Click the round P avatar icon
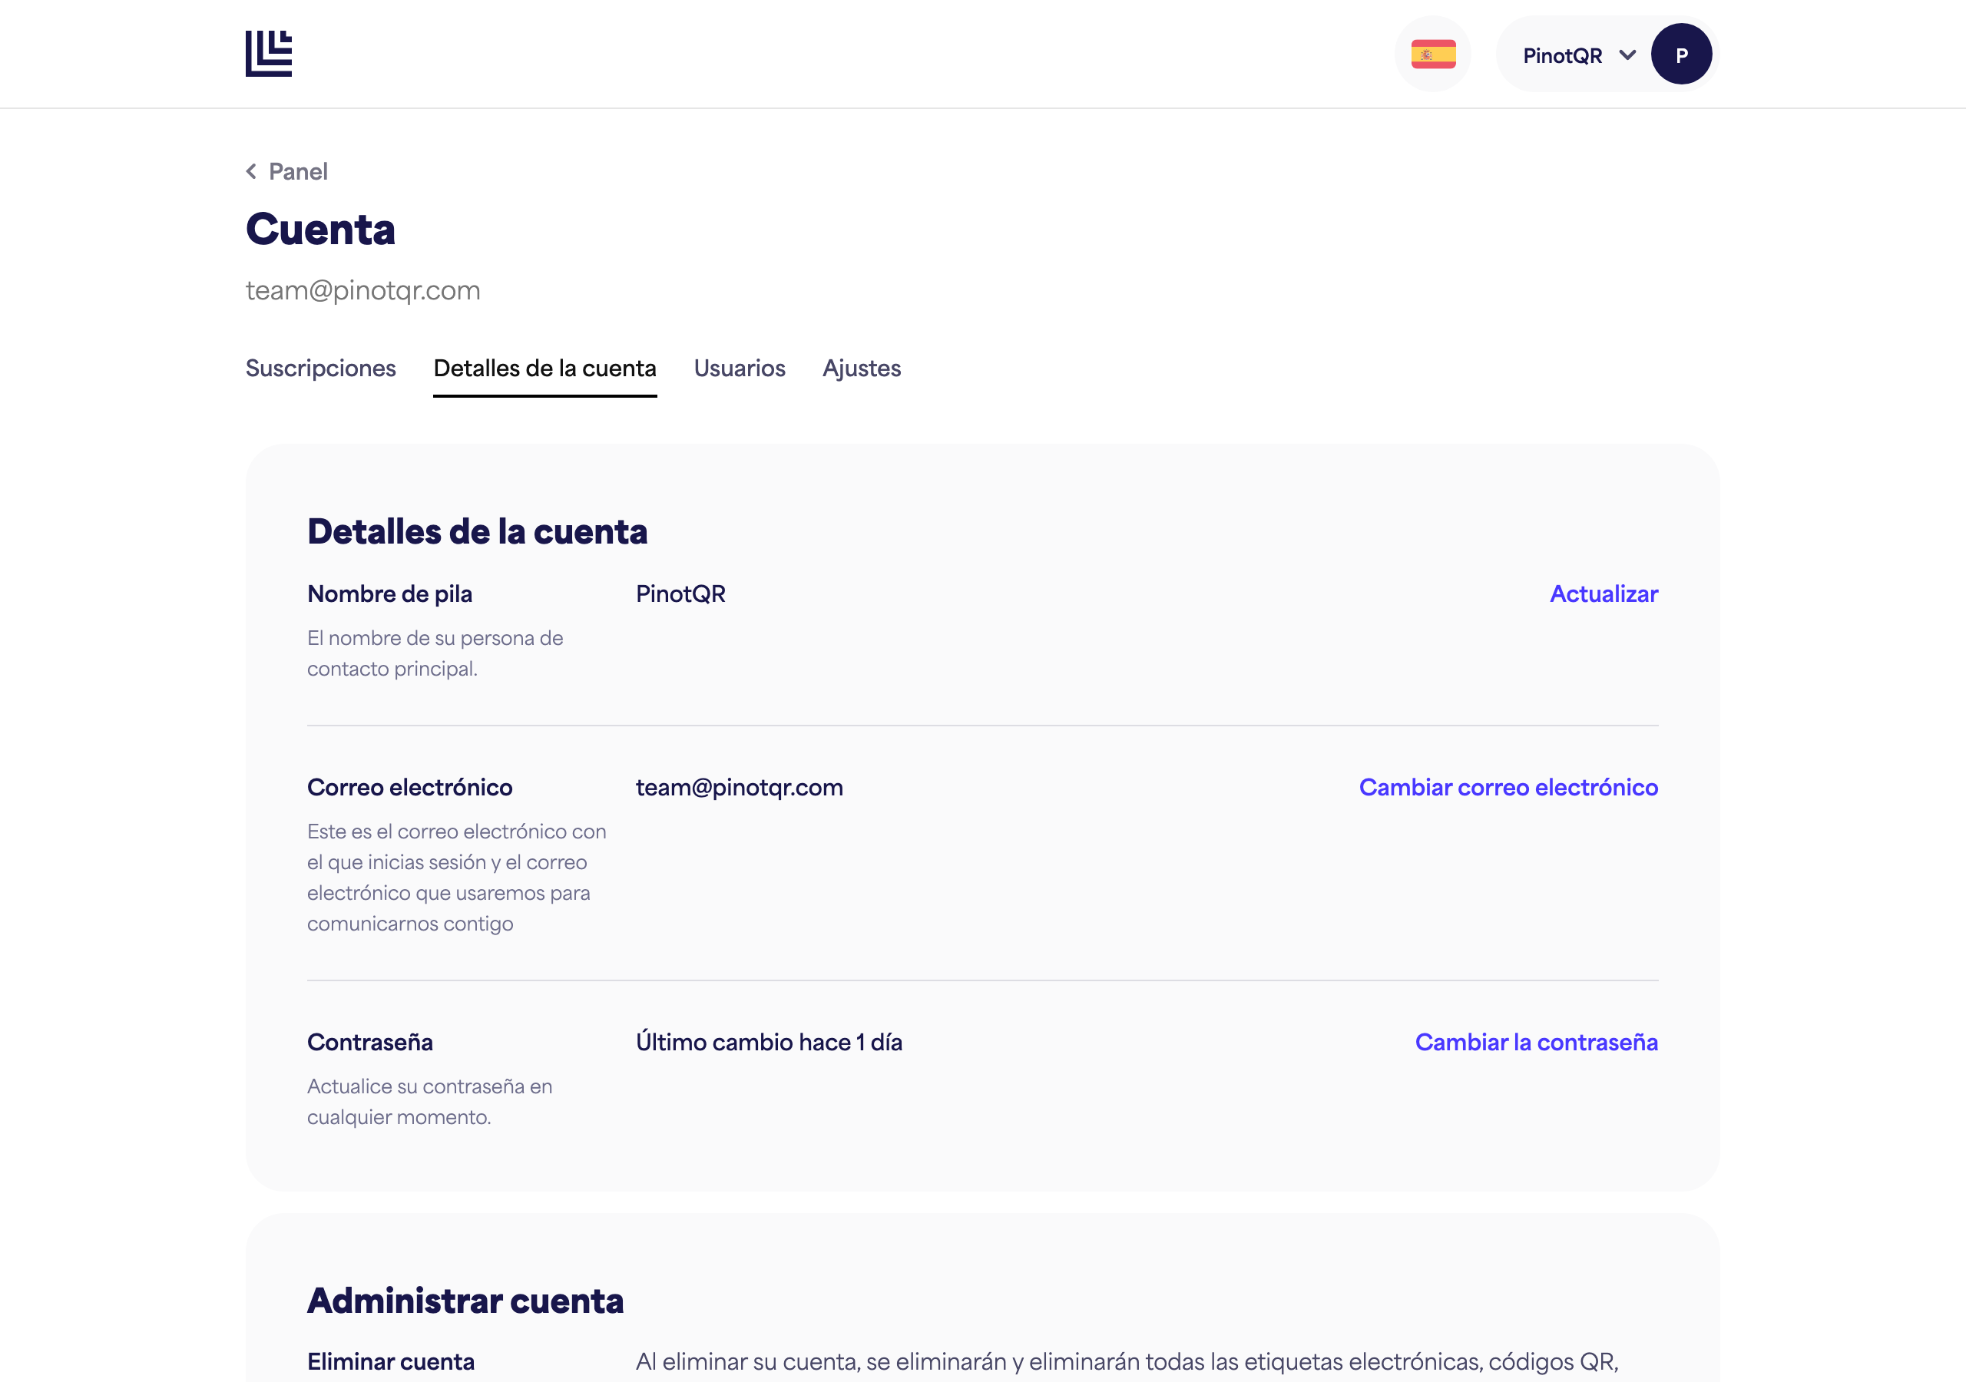The height and width of the screenshot is (1382, 1966). pyautogui.click(x=1681, y=54)
